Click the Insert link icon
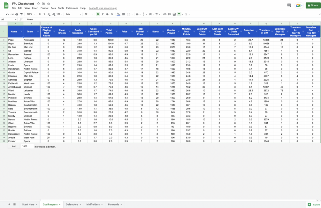The height and width of the screenshot is (208, 321). pyautogui.click(x=165, y=14)
